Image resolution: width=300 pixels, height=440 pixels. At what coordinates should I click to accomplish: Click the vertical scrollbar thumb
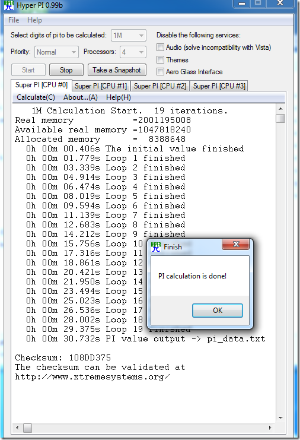click(x=280, y=118)
